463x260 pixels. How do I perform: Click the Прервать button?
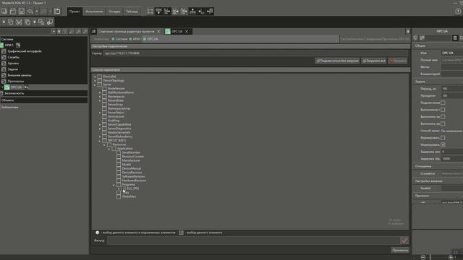398,61
